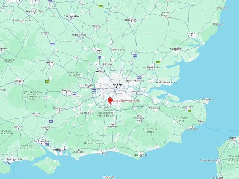Click the M25 motorway shield near Slough

[x=94, y=91]
